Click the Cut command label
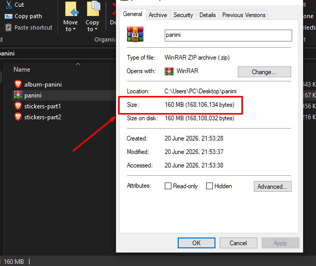 pos(19,5)
